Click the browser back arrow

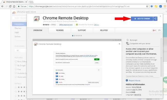point(3,6)
